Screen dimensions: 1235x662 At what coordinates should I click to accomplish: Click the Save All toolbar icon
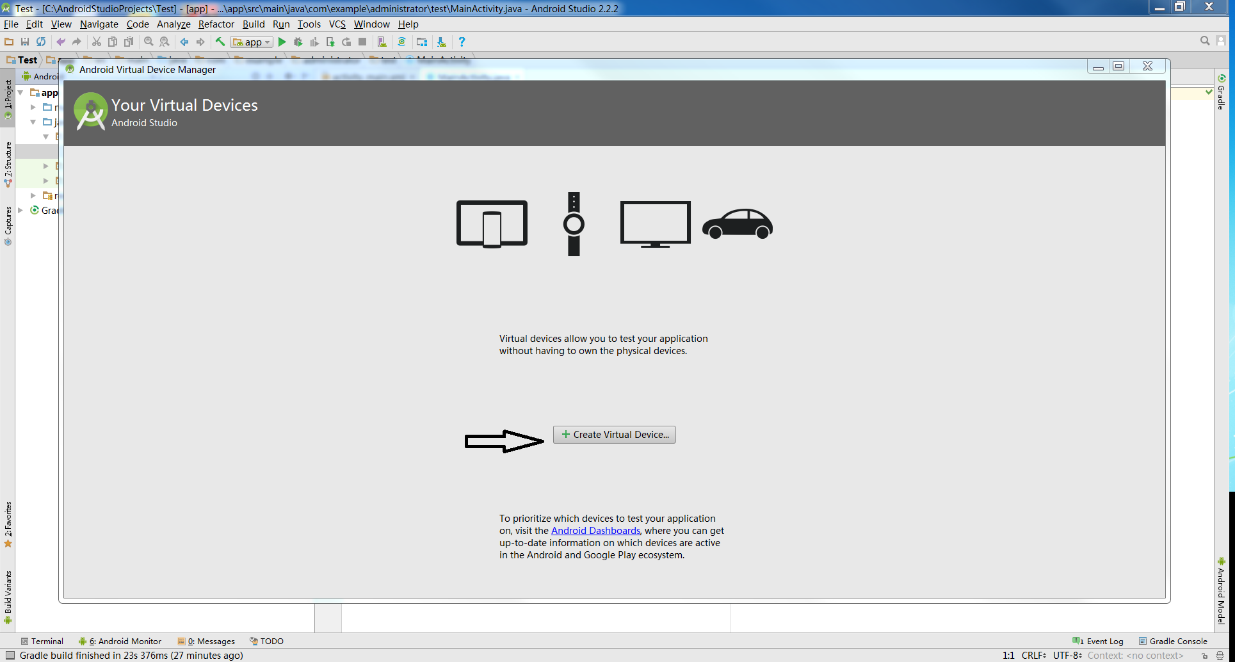click(25, 42)
